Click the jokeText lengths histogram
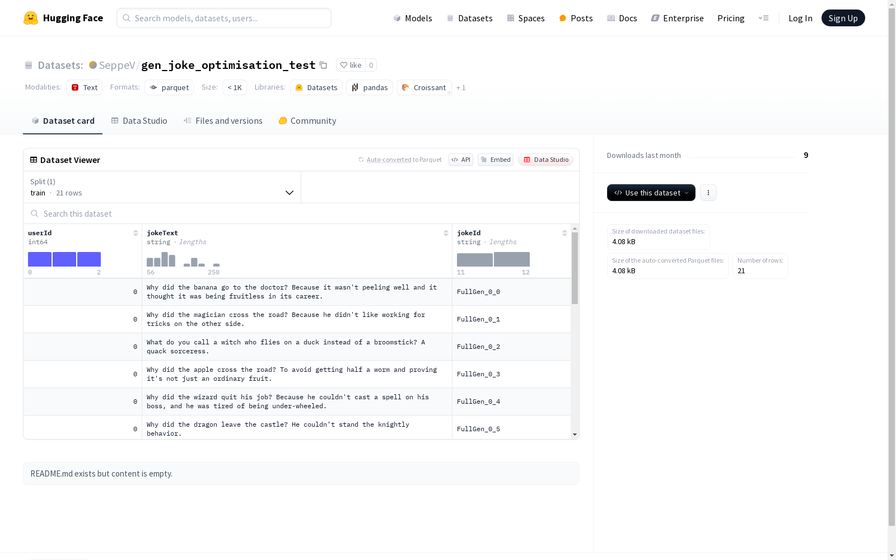896x560 pixels. [x=183, y=259]
